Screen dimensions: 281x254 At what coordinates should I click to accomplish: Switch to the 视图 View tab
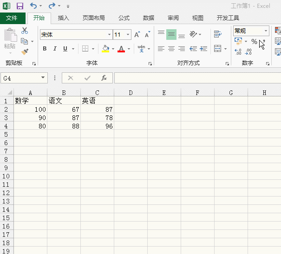coord(198,18)
